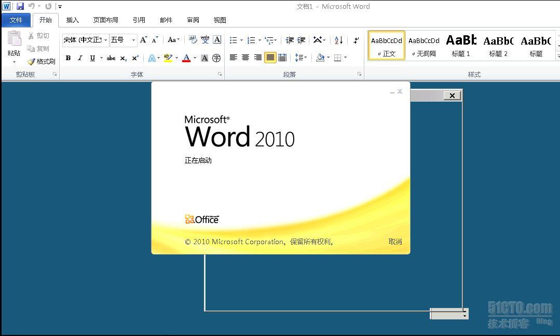Click the yellow text highlight color button
560x336 pixels.
[168, 58]
